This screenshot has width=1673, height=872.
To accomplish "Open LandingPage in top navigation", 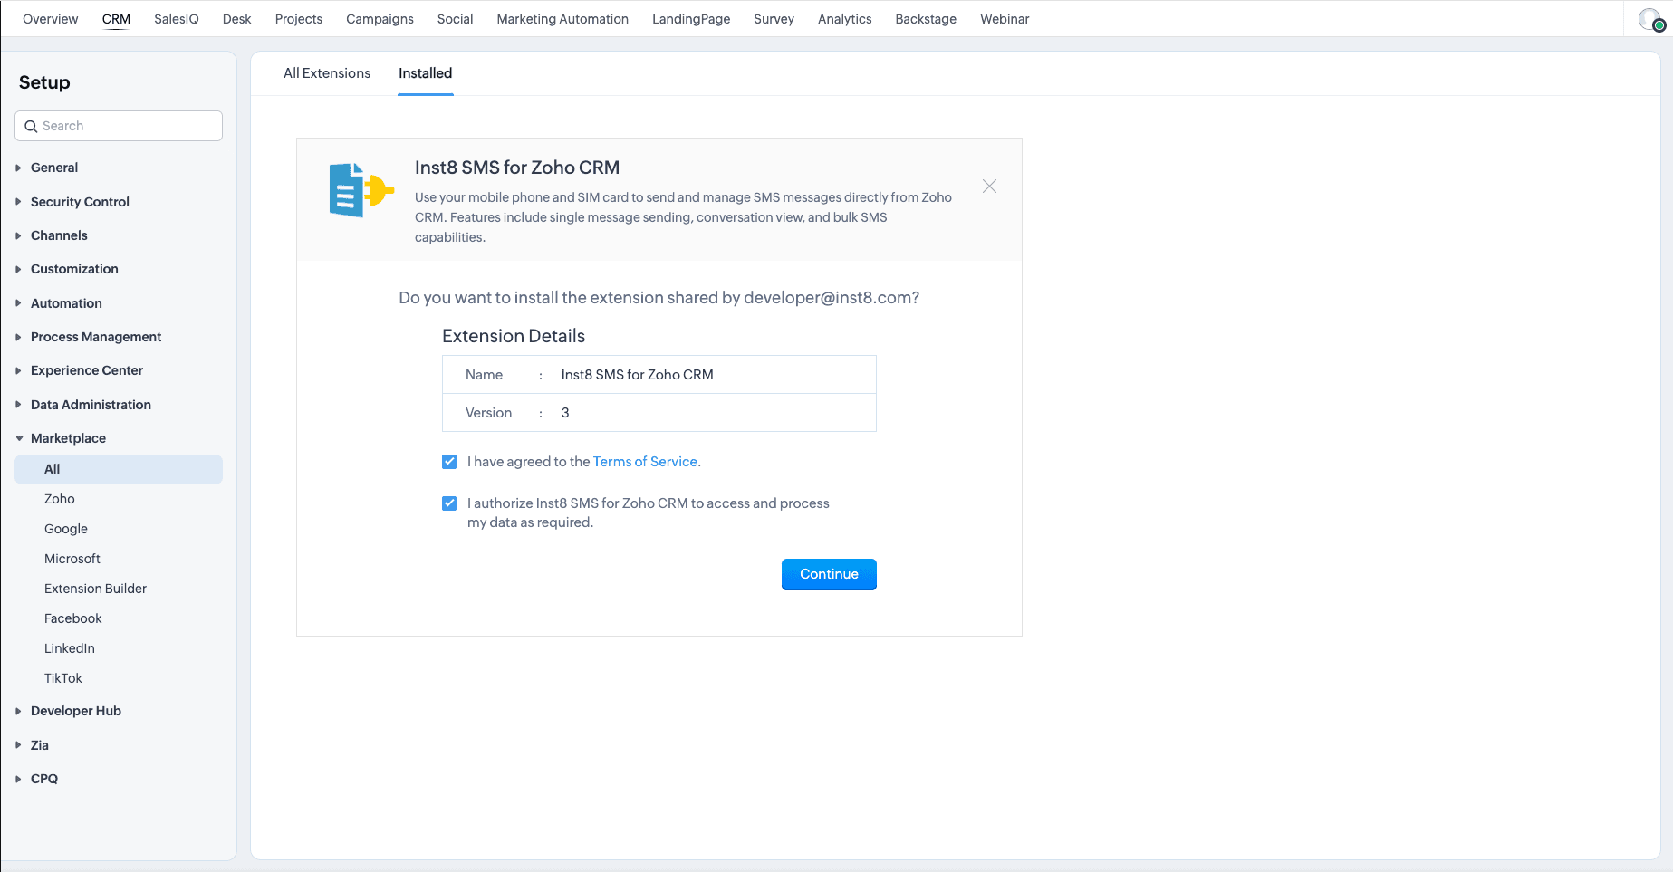I will (691, 19).
